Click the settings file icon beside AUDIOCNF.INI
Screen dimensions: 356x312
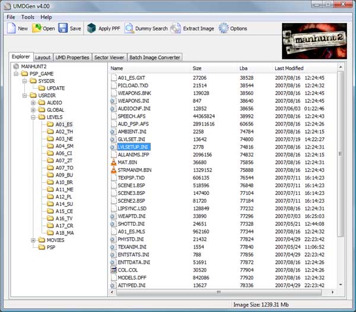113,109
